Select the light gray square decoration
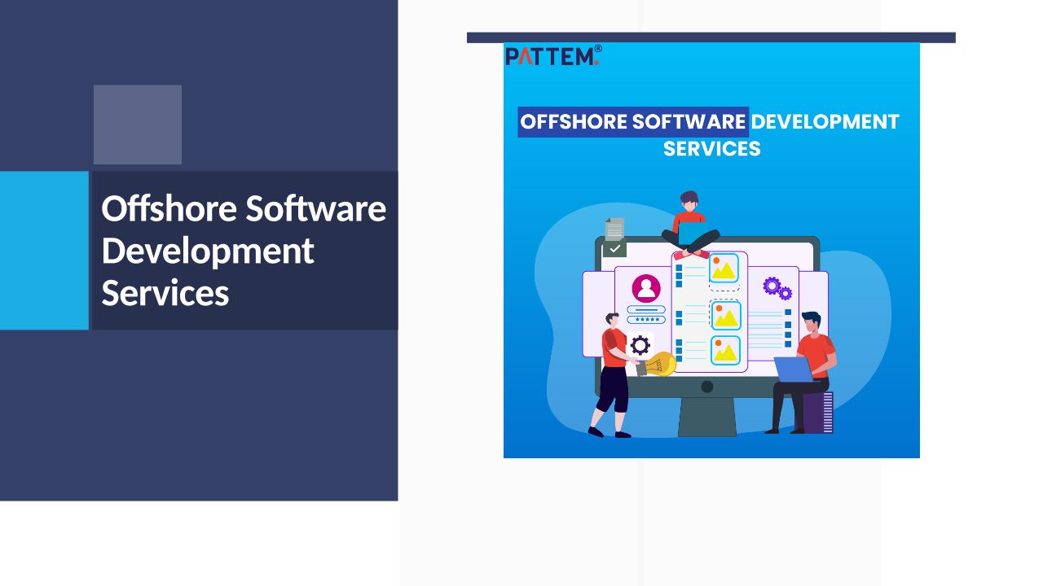The image size is (1043, 586). tap(138, 125)
